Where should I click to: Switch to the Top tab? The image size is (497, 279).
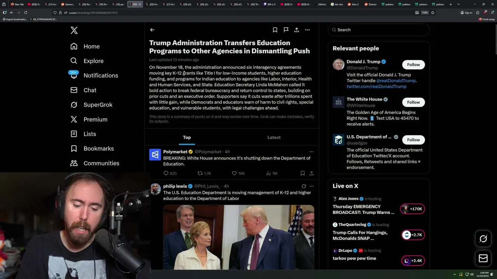point(187,138)
